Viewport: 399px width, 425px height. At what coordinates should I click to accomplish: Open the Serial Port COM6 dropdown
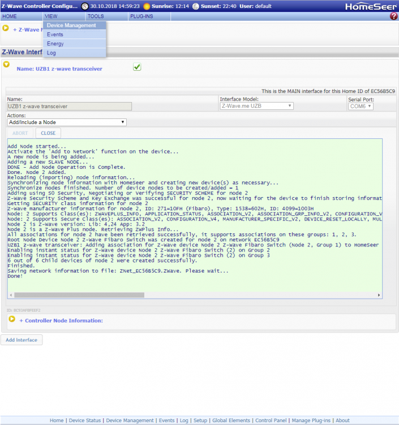click(x=360, y=106)
